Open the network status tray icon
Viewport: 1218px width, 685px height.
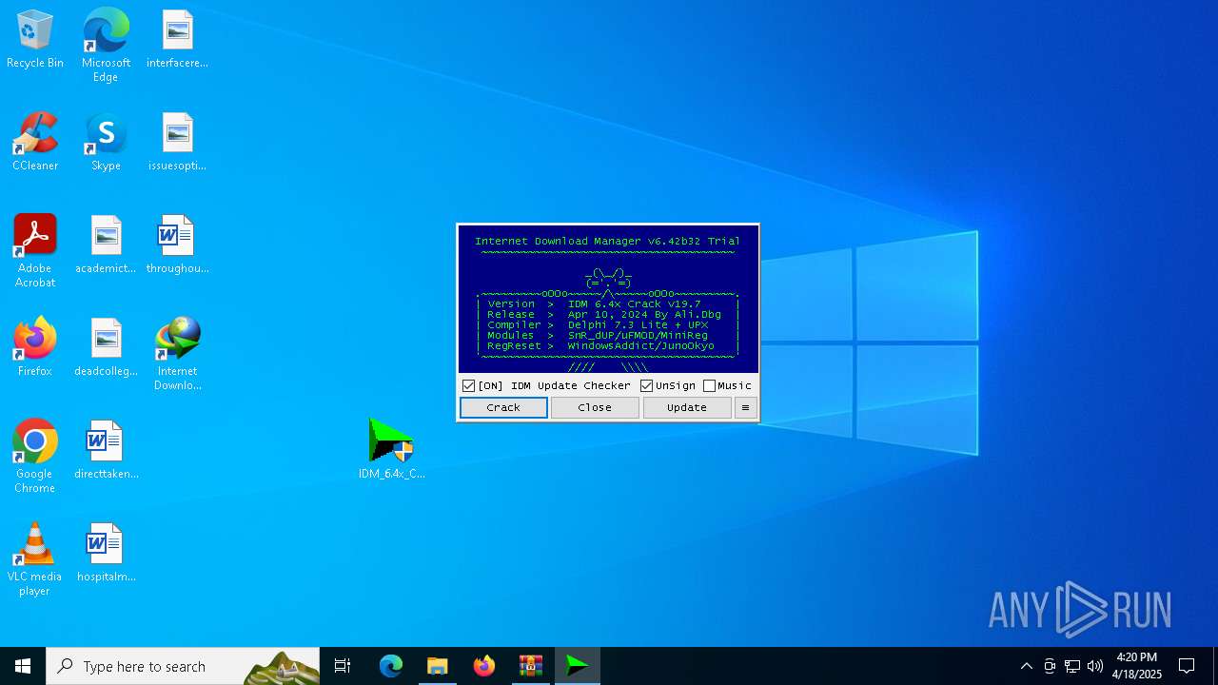pyautogui.click(x=1072, y=666)
